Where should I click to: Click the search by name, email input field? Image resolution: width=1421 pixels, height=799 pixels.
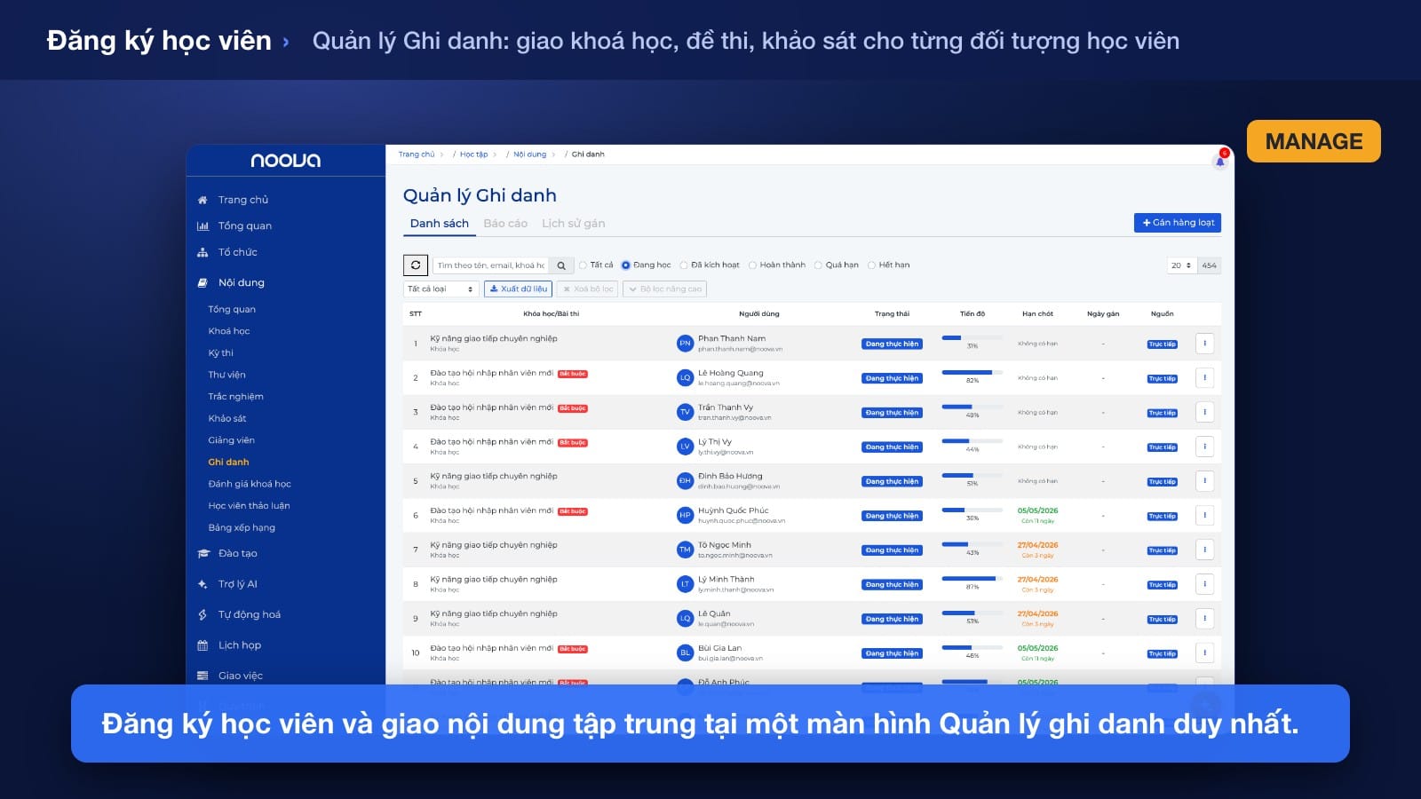click(x=490, y=265)
